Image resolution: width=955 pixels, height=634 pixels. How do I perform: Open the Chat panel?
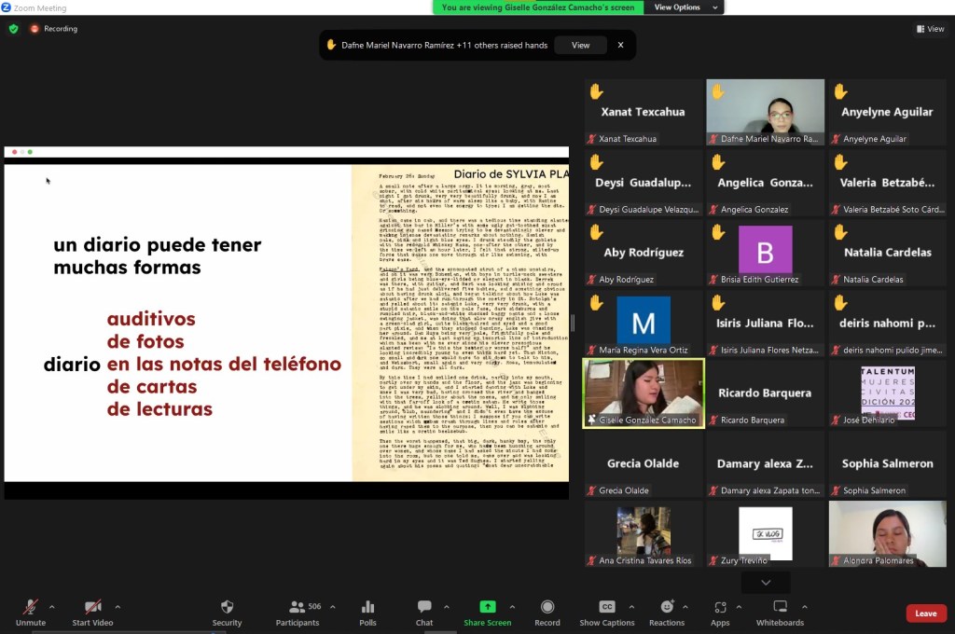[424, 607]
